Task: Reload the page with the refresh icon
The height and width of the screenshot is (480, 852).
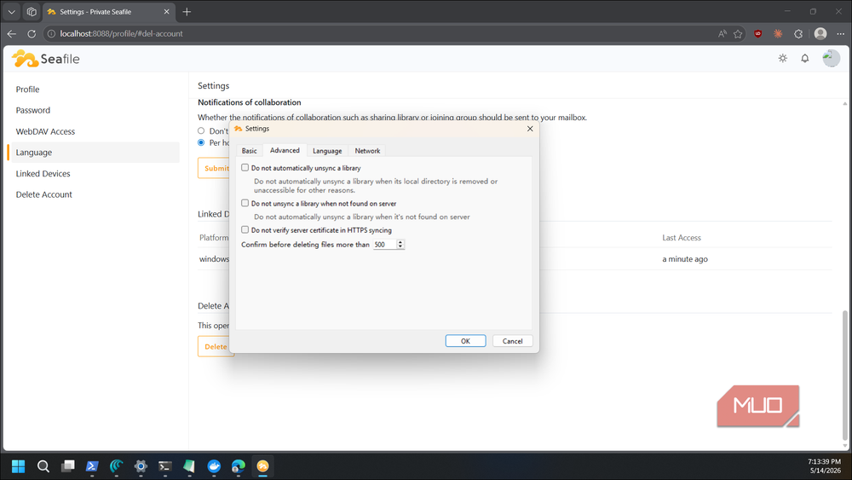Action: click(x=32, y=34)
